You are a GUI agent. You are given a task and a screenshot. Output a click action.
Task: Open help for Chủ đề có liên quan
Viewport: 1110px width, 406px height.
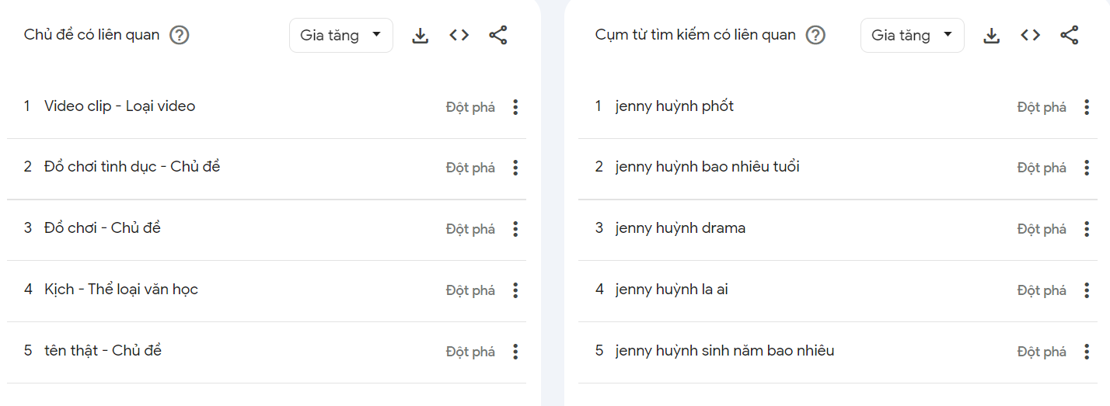point(180,36)
